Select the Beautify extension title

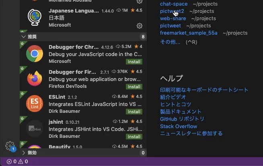[x=60, y=146]
